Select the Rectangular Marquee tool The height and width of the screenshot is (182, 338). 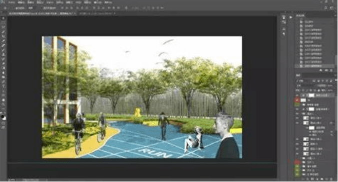(x=3, y=23)
